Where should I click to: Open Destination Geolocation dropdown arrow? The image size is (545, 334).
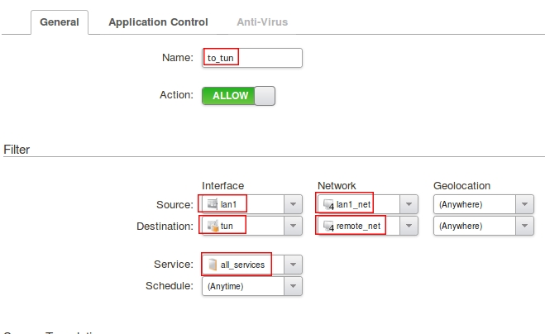tap(525, 226)
